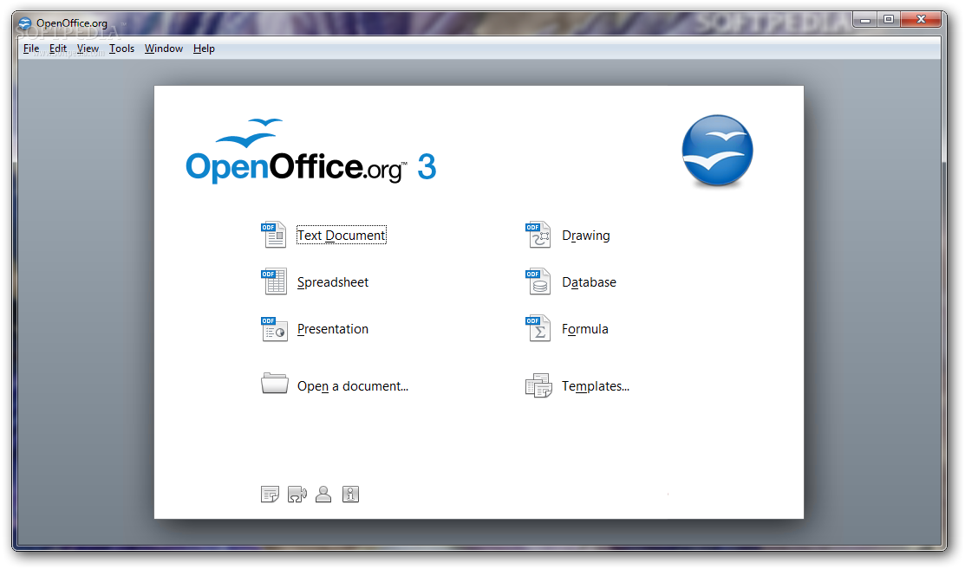Maximize the OpenOffice.org window

coord(889,20)
